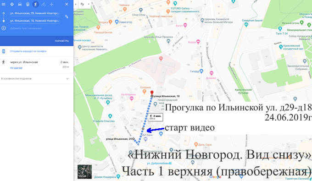Send route to phone link
This screenshot has height=181, width=312.
28,51
